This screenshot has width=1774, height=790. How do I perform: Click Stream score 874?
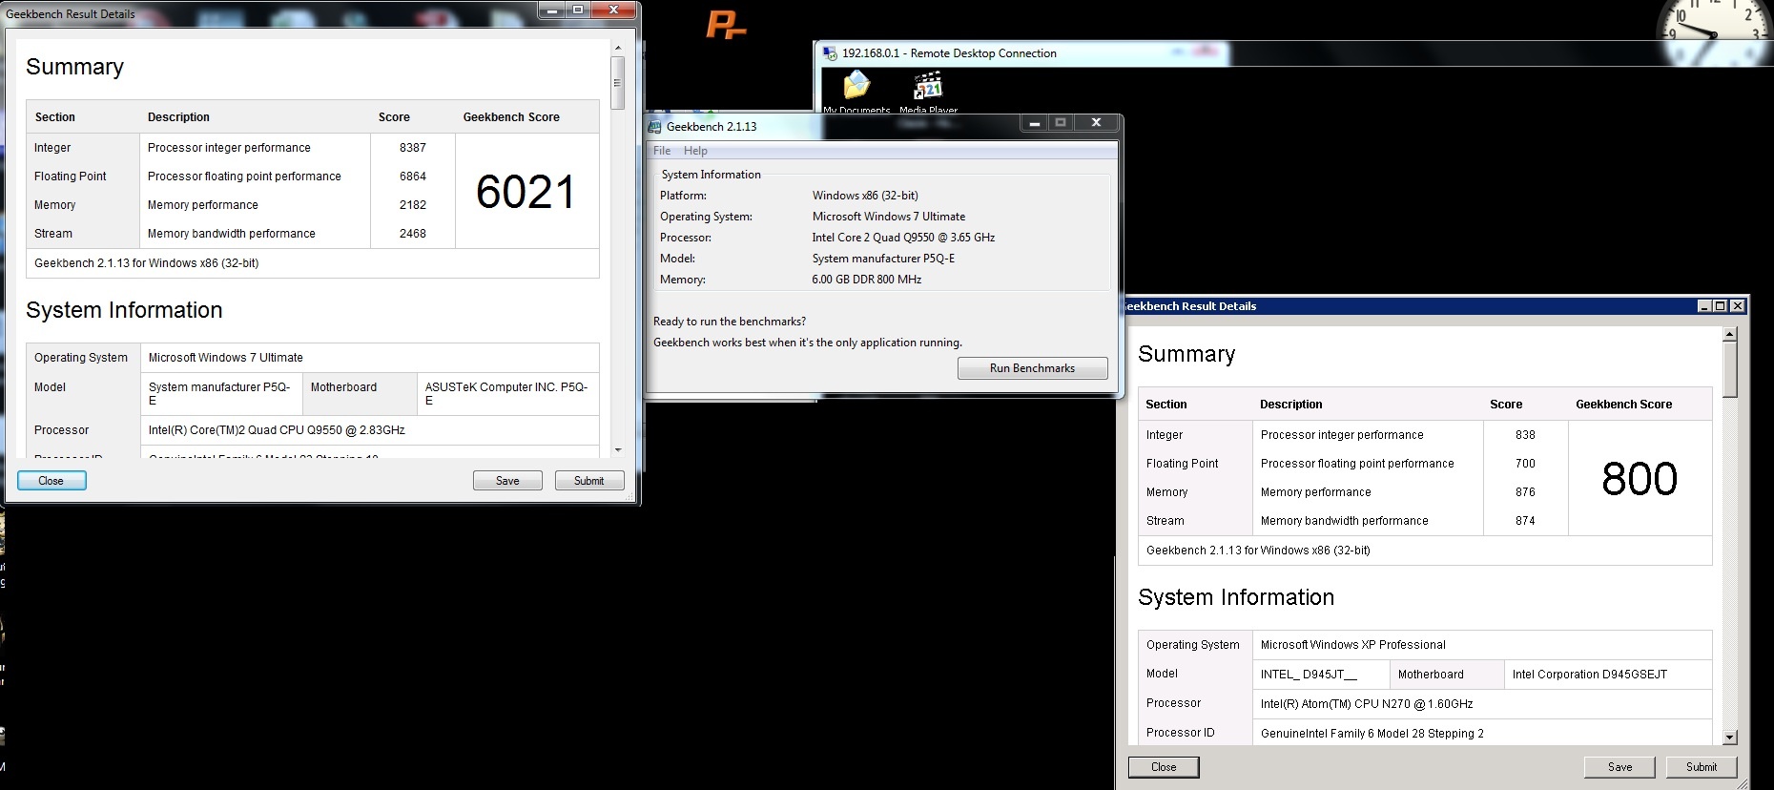(1526, 521)
